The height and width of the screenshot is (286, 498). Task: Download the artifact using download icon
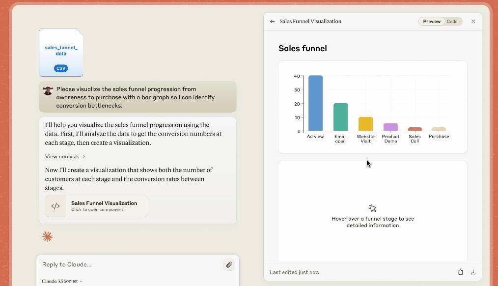(473, 272)
